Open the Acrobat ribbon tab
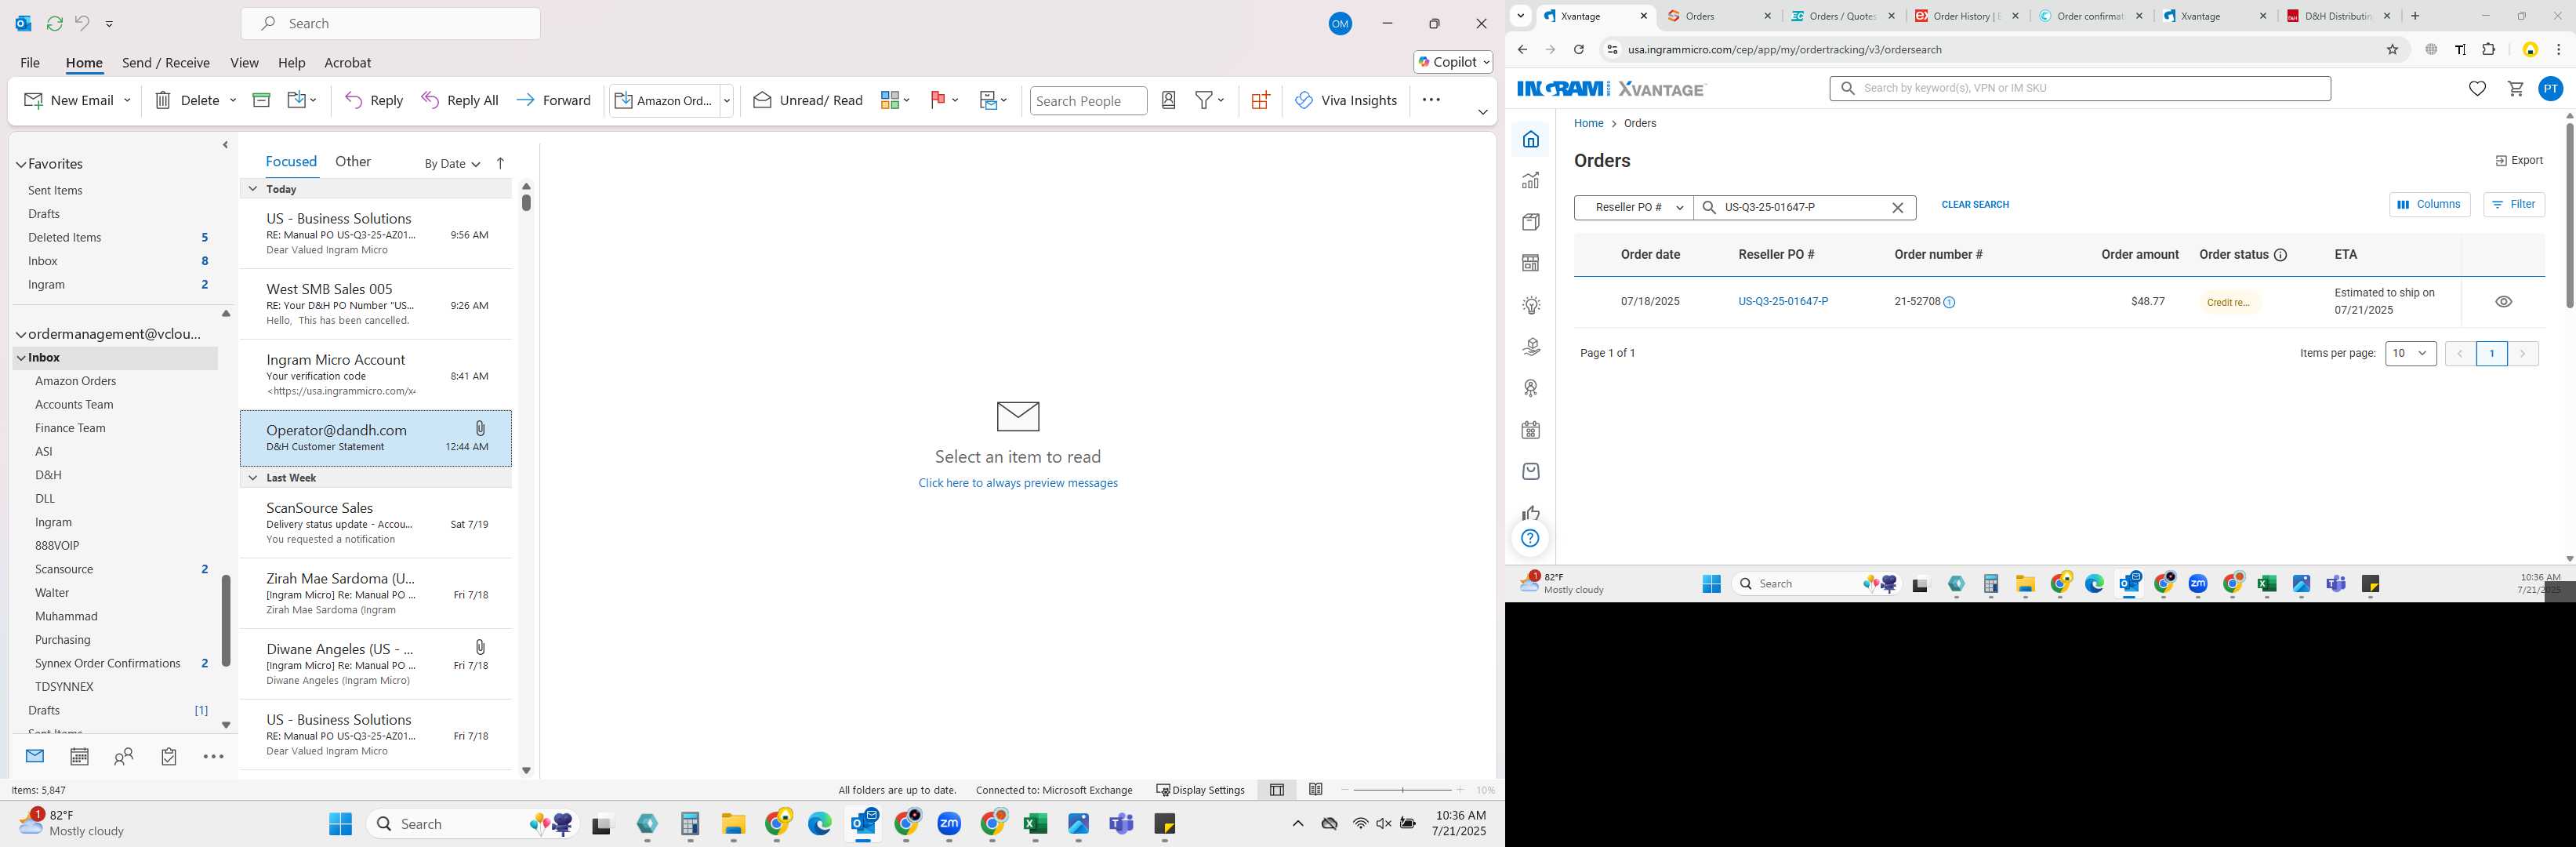 tap(348, 62)
